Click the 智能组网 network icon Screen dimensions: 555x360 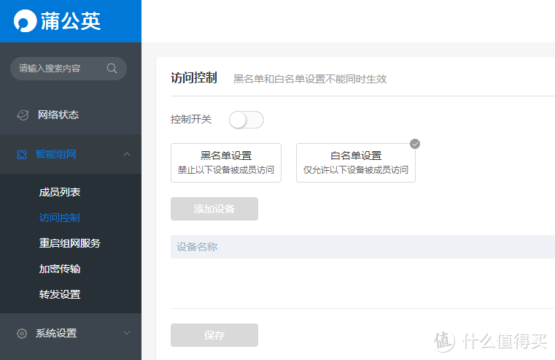click(x=22, y=155)
